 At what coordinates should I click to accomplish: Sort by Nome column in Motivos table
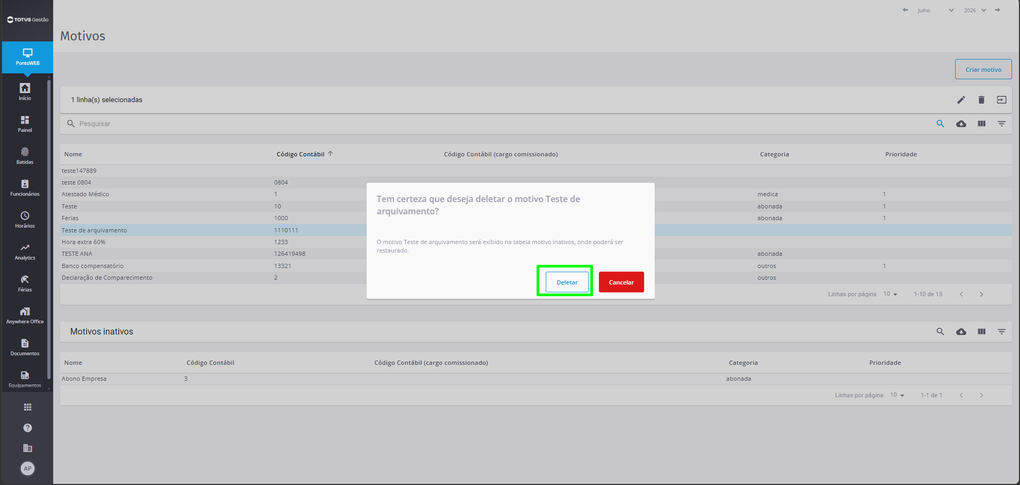(x=73, y=154)
